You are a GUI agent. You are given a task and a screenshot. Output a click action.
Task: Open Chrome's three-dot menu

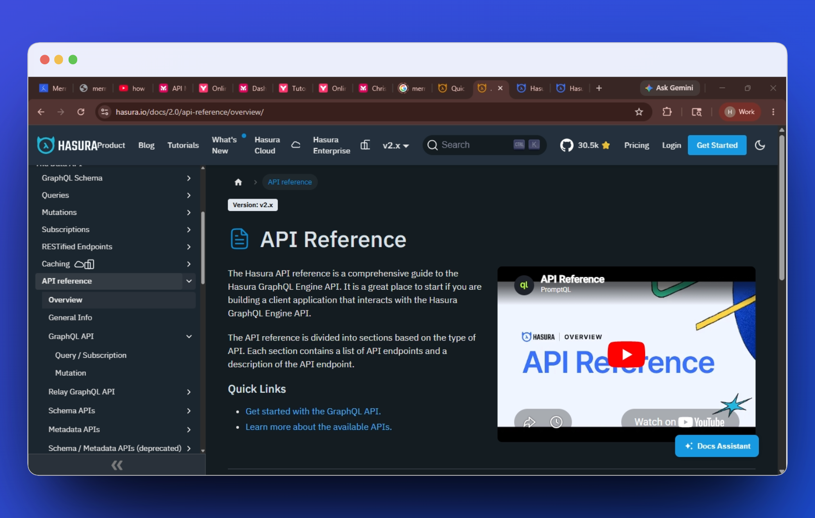(773, 112)
